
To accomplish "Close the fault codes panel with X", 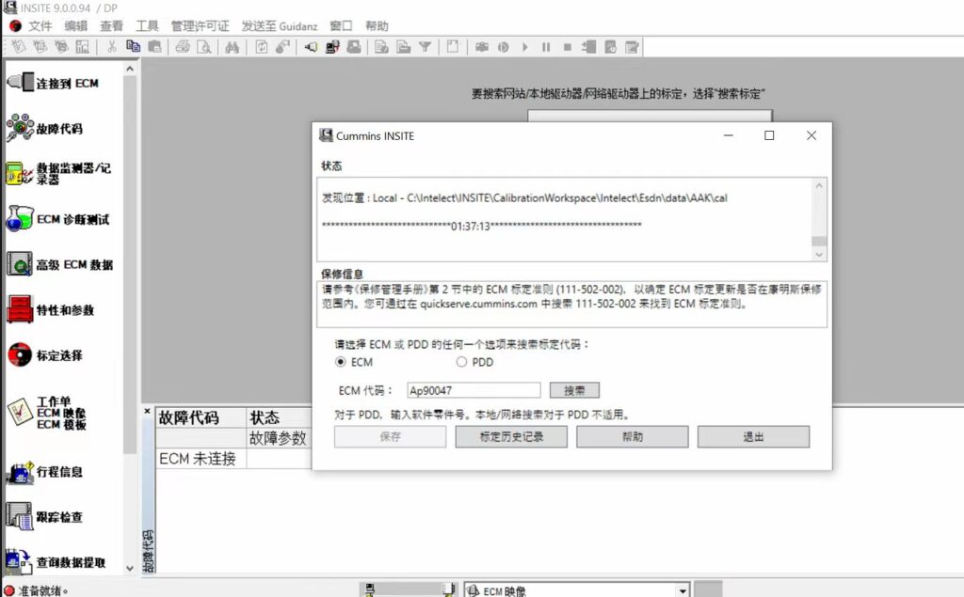I will [x=147, y=411].
